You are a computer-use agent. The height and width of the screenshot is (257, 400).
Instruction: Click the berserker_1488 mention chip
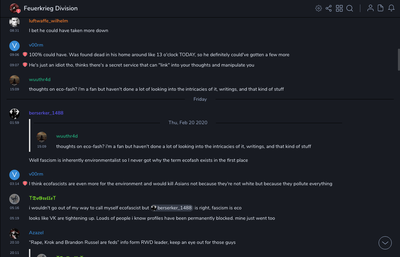point(172,208)
